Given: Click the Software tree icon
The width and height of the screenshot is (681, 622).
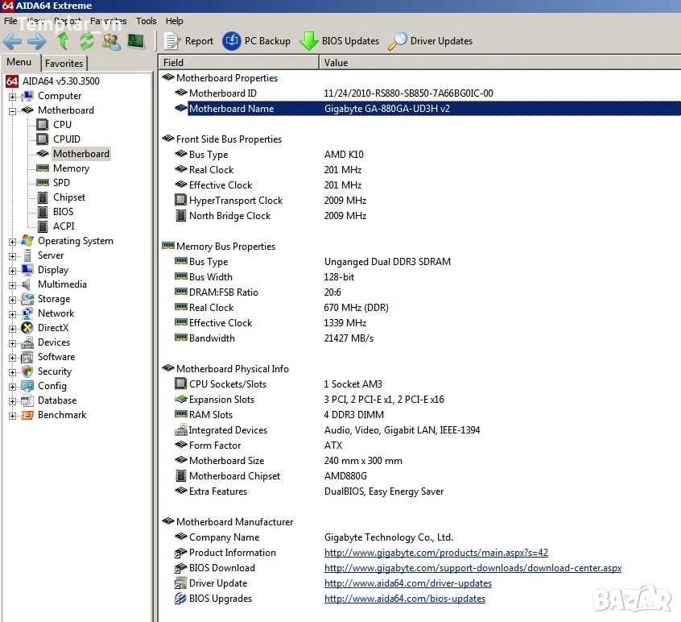Looking at the screenshot, I should click(x=27, y=357).
